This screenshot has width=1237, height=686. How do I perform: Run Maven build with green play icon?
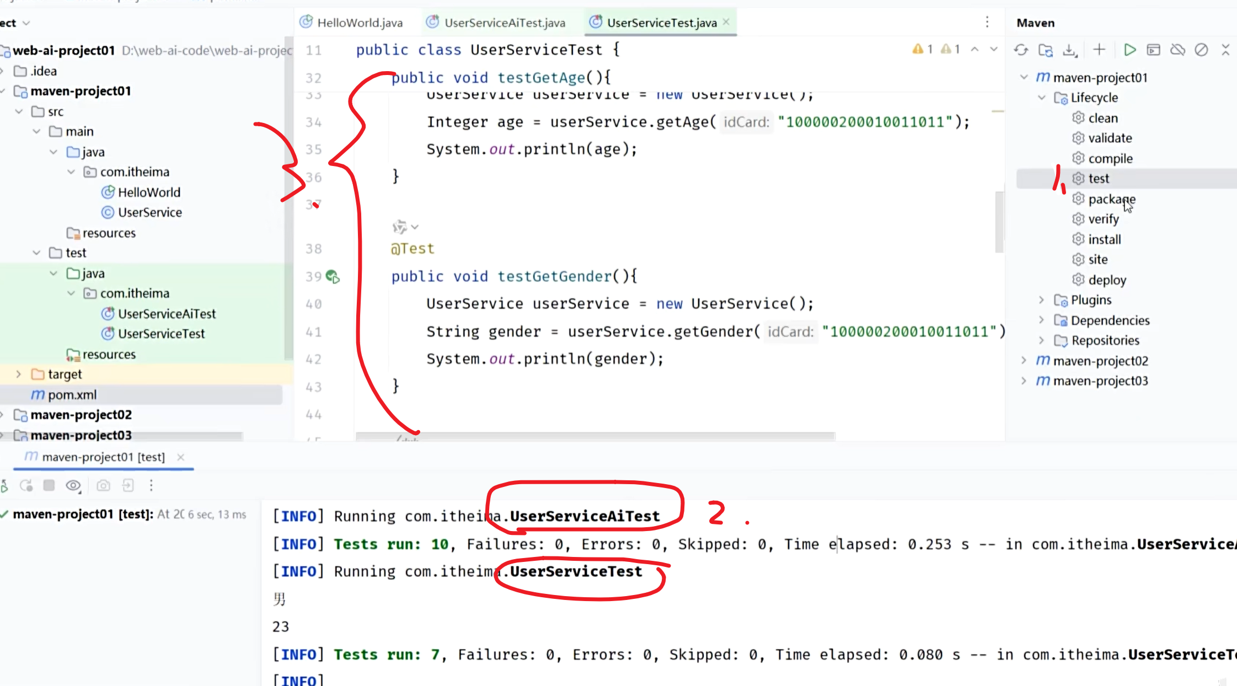(1129, 50)
